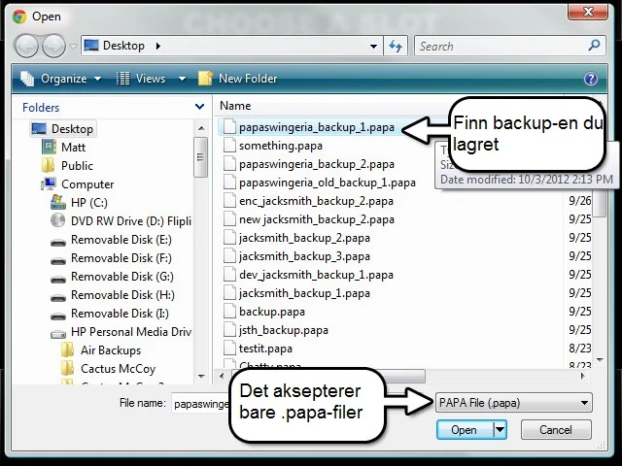
Task: Open the Views dropdown arrow
Action: click(x=182, y=79)
